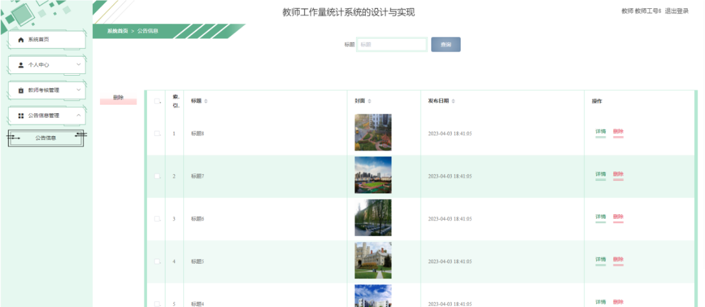The width and height of the screenshot is (705, 307).
Task: Expand the 教师考核管理 menu chevron
Action: coord(79,90)
